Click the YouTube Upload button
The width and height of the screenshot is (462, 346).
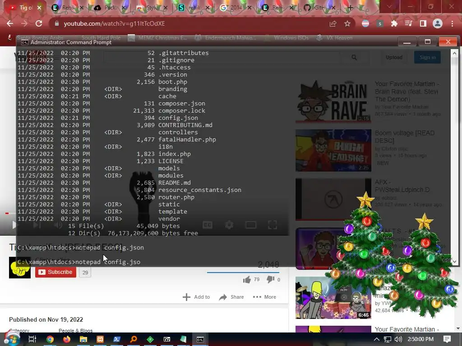click(x=394, y=57)
